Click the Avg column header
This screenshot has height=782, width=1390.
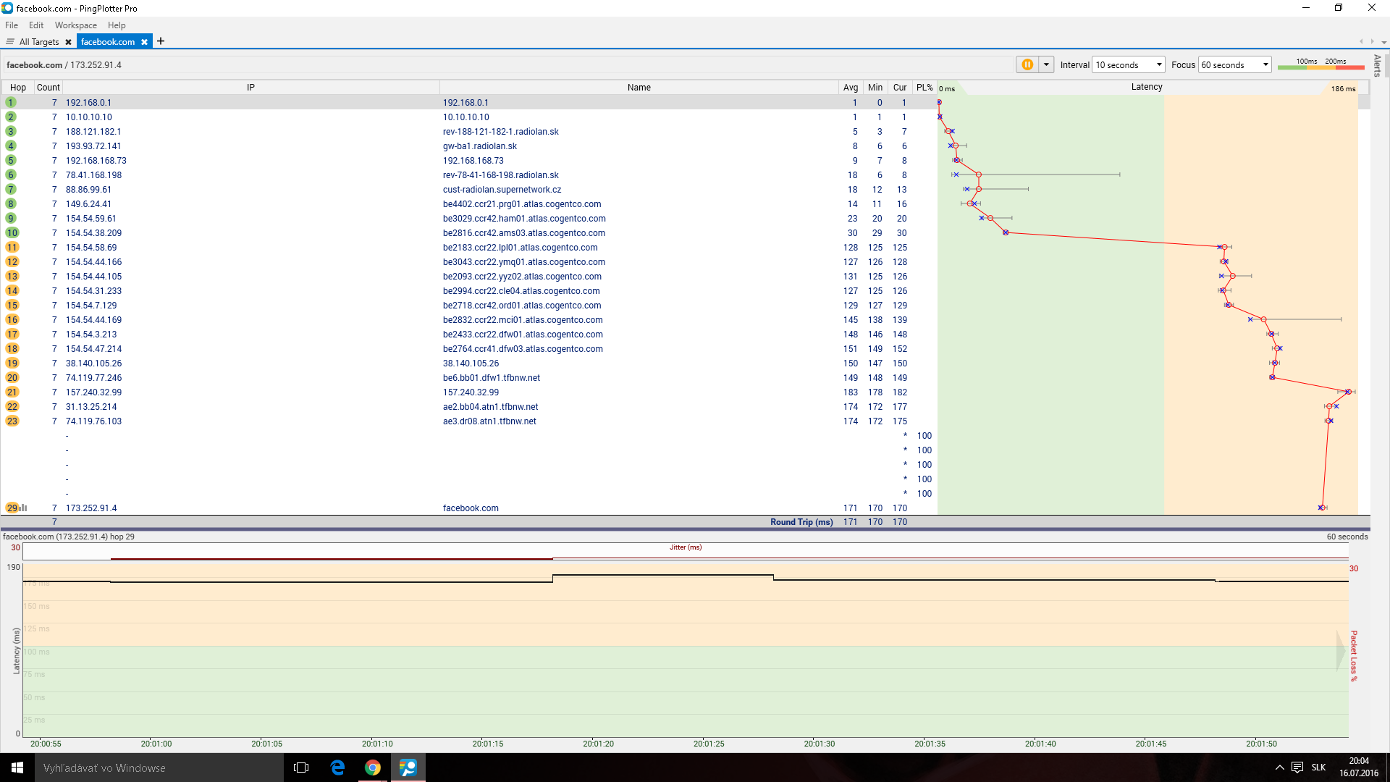tap(850, 88)
